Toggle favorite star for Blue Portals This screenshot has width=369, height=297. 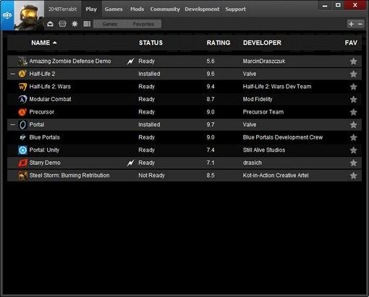353,137
